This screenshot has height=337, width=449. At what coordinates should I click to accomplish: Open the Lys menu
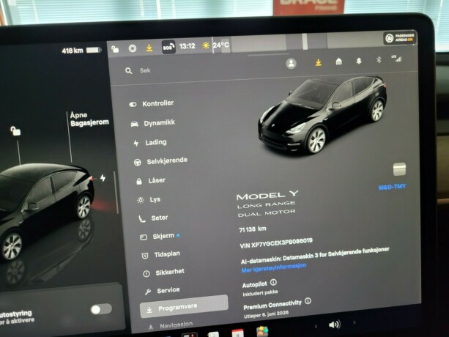click(149, 199)
